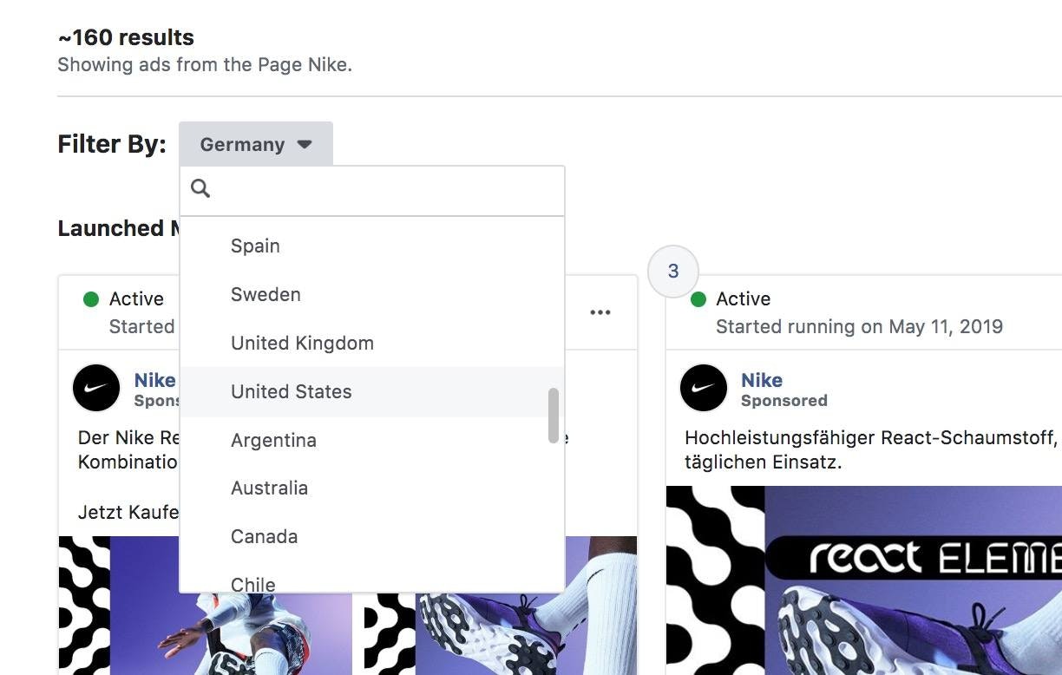Select Argentina from the country list
The height and width of the screenshot is (675, 1062).
click(x=273, y=441)
